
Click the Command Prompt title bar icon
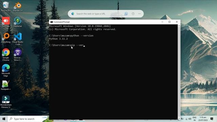tap(52, 22)
